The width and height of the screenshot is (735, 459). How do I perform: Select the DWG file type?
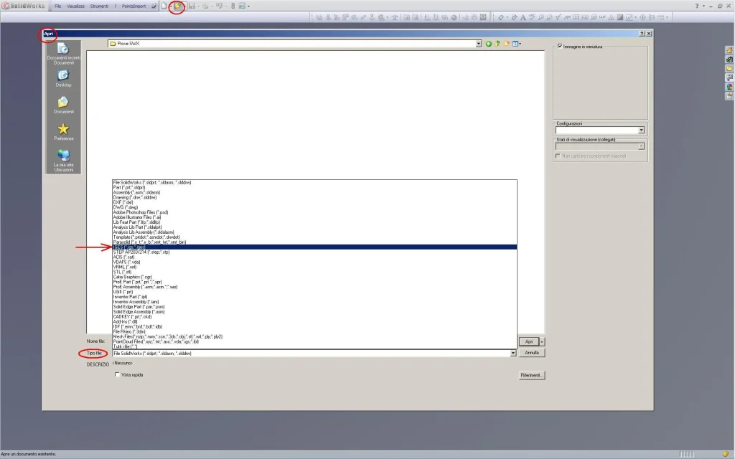314,207
